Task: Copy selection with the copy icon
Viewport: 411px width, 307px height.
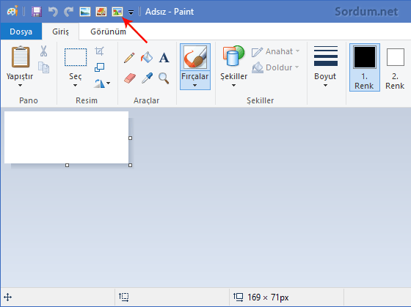Action: (44, 67)
